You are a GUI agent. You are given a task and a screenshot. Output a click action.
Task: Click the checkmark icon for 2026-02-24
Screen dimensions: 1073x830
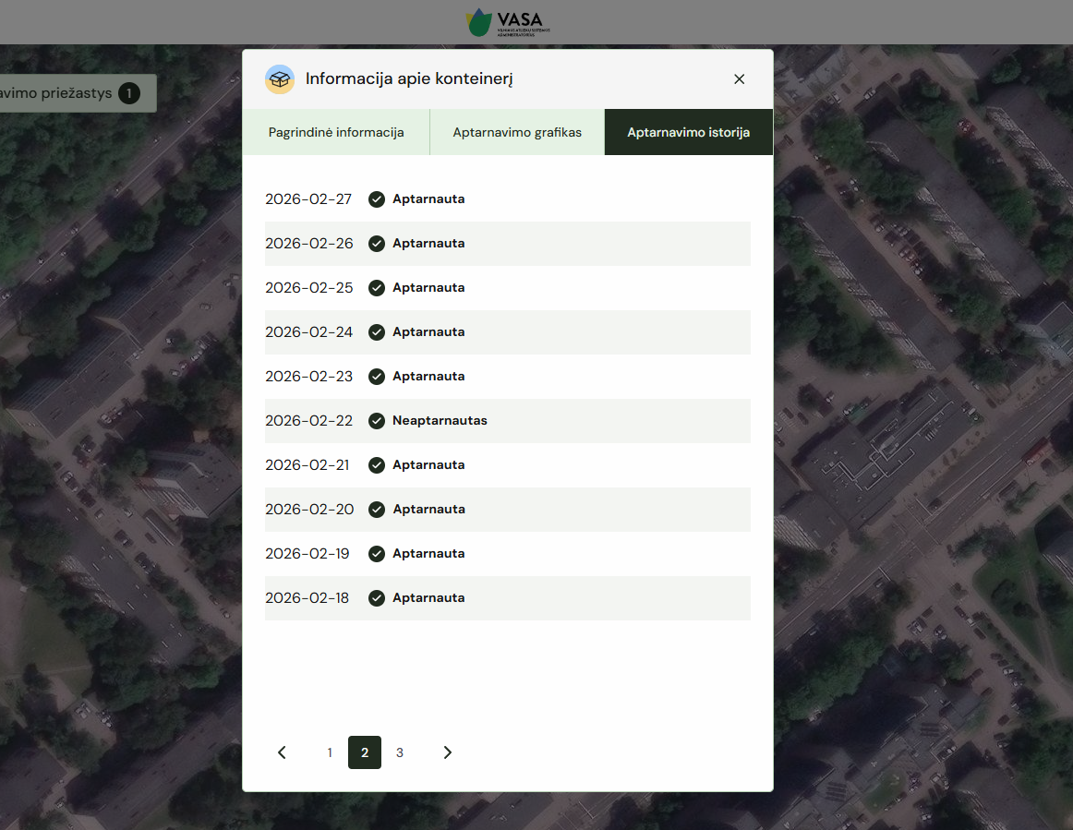(x=377, y=332)
